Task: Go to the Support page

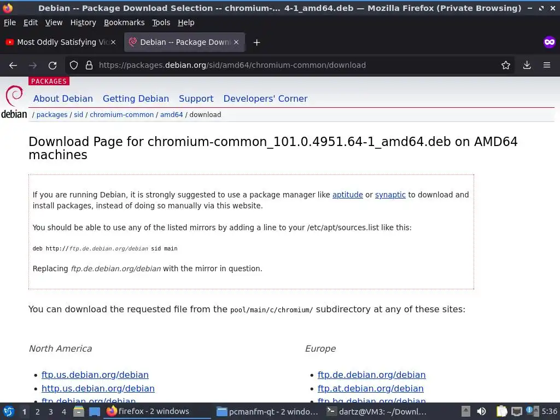Action: pyautogui.click(x=196, y=98)
